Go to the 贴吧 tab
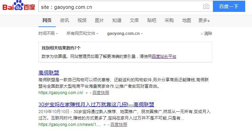This screenshot has width=252, height=131. coord(152,20)
